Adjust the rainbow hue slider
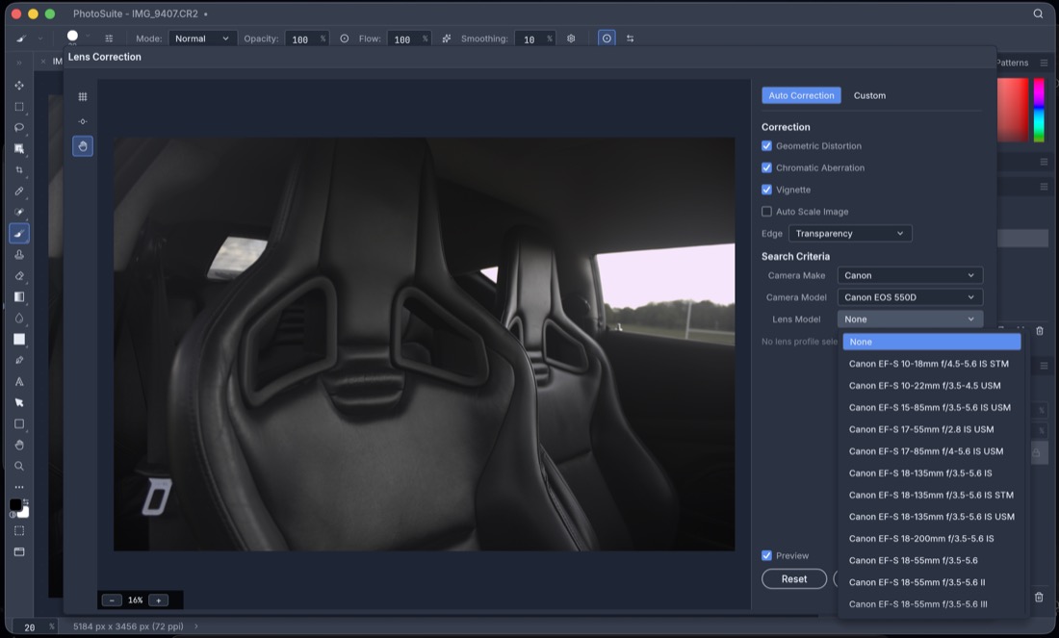This screenshot has width=1059, height=638. (x=1039, y=110)
